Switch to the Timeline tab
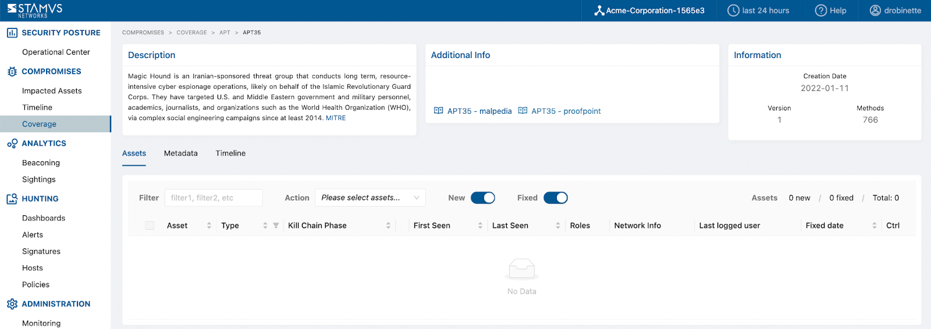 click(230, 153)
